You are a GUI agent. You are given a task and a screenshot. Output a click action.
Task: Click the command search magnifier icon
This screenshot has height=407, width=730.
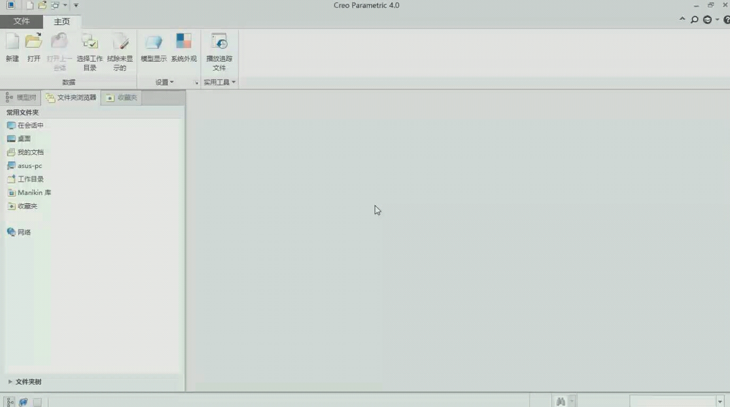694,20
